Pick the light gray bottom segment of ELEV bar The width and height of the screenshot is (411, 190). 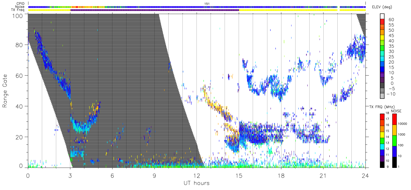pos(382,97)
